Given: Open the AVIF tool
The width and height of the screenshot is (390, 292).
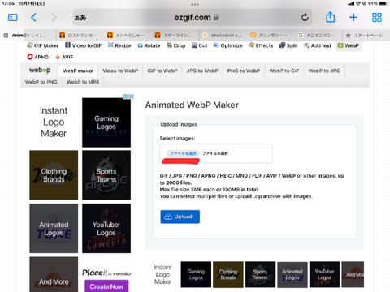Looking at the screenshot, I should pyautogui.click(x=64, y=57).
